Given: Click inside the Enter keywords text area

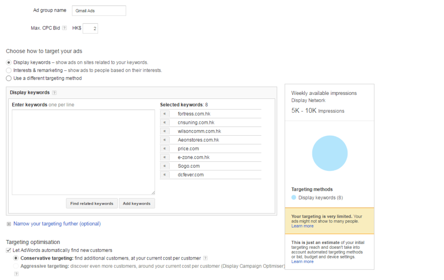Looking at the screenshot, I should [83, 152].
